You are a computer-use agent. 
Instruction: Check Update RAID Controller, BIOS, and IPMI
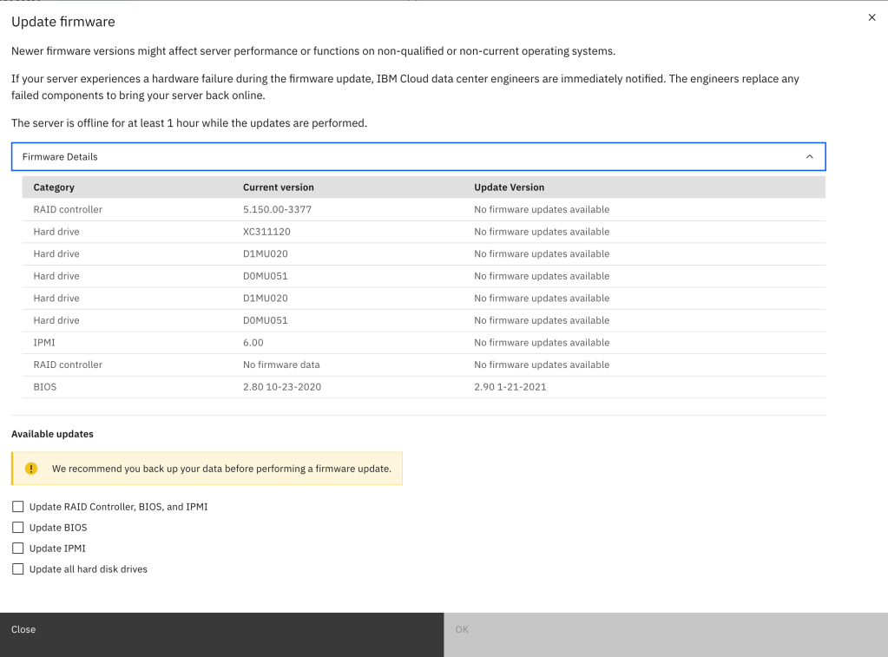[x=17, y=507]
